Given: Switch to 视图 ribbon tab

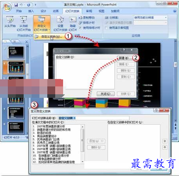Looking at the screenshot, I should [101, 11].
